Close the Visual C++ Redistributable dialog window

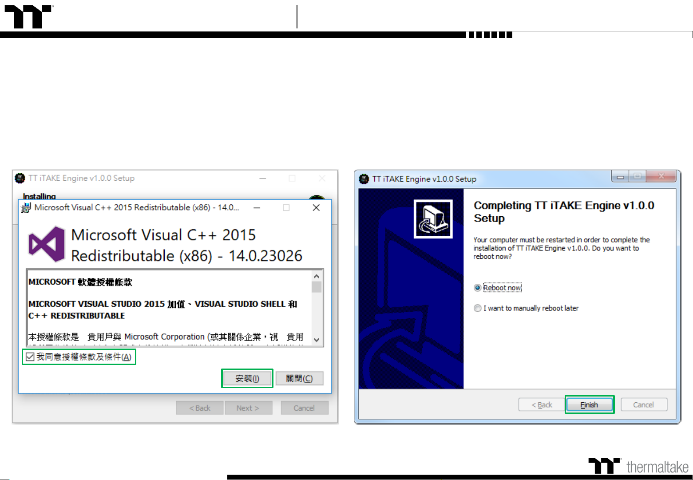pyautogui.click(x=316, y=208)
